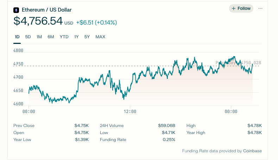Select the 1D time range tab
This screenshot has height=160, width=278.
pos(17,37)
